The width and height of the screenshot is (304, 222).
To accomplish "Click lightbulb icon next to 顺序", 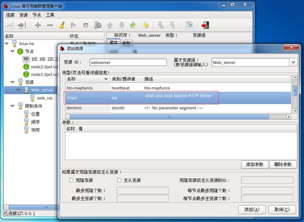I will 26,122.
